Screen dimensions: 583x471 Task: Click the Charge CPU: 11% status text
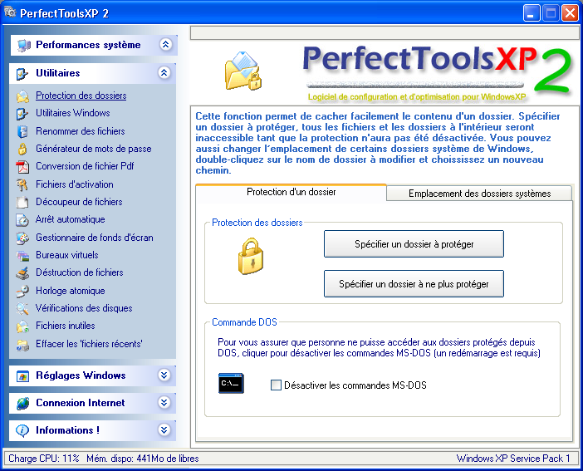click(x=44, y=459)
